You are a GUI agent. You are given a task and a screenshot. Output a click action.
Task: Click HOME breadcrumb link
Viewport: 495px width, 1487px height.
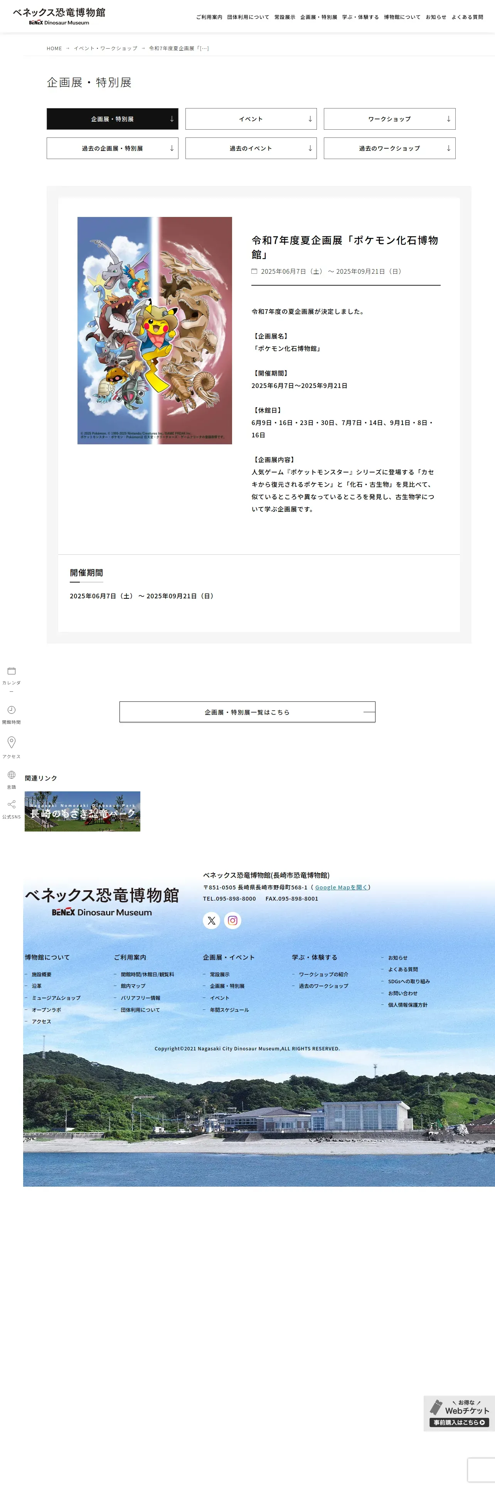click(x=54, y=49)
